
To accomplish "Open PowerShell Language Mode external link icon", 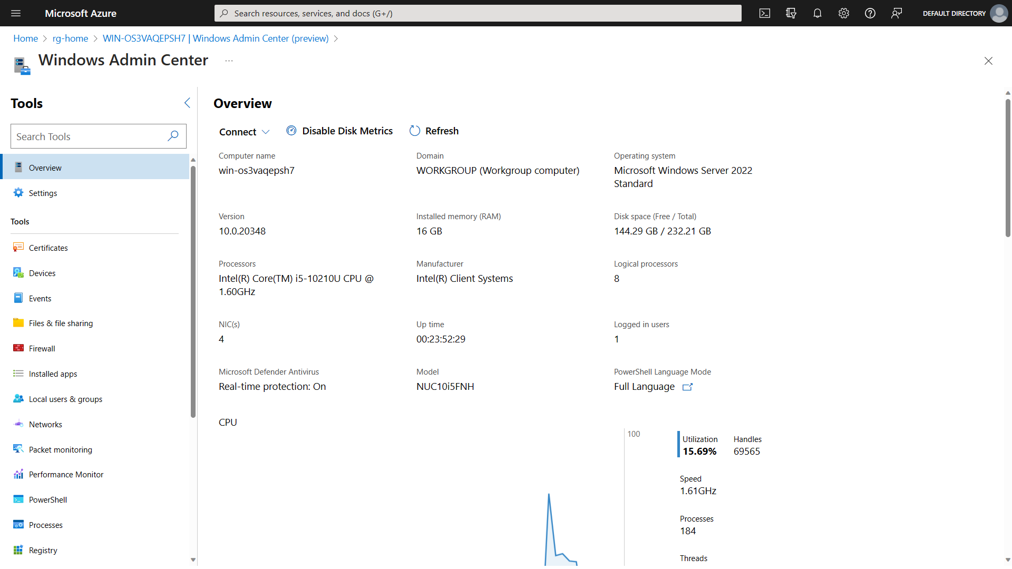I will (x=687, y=387).
